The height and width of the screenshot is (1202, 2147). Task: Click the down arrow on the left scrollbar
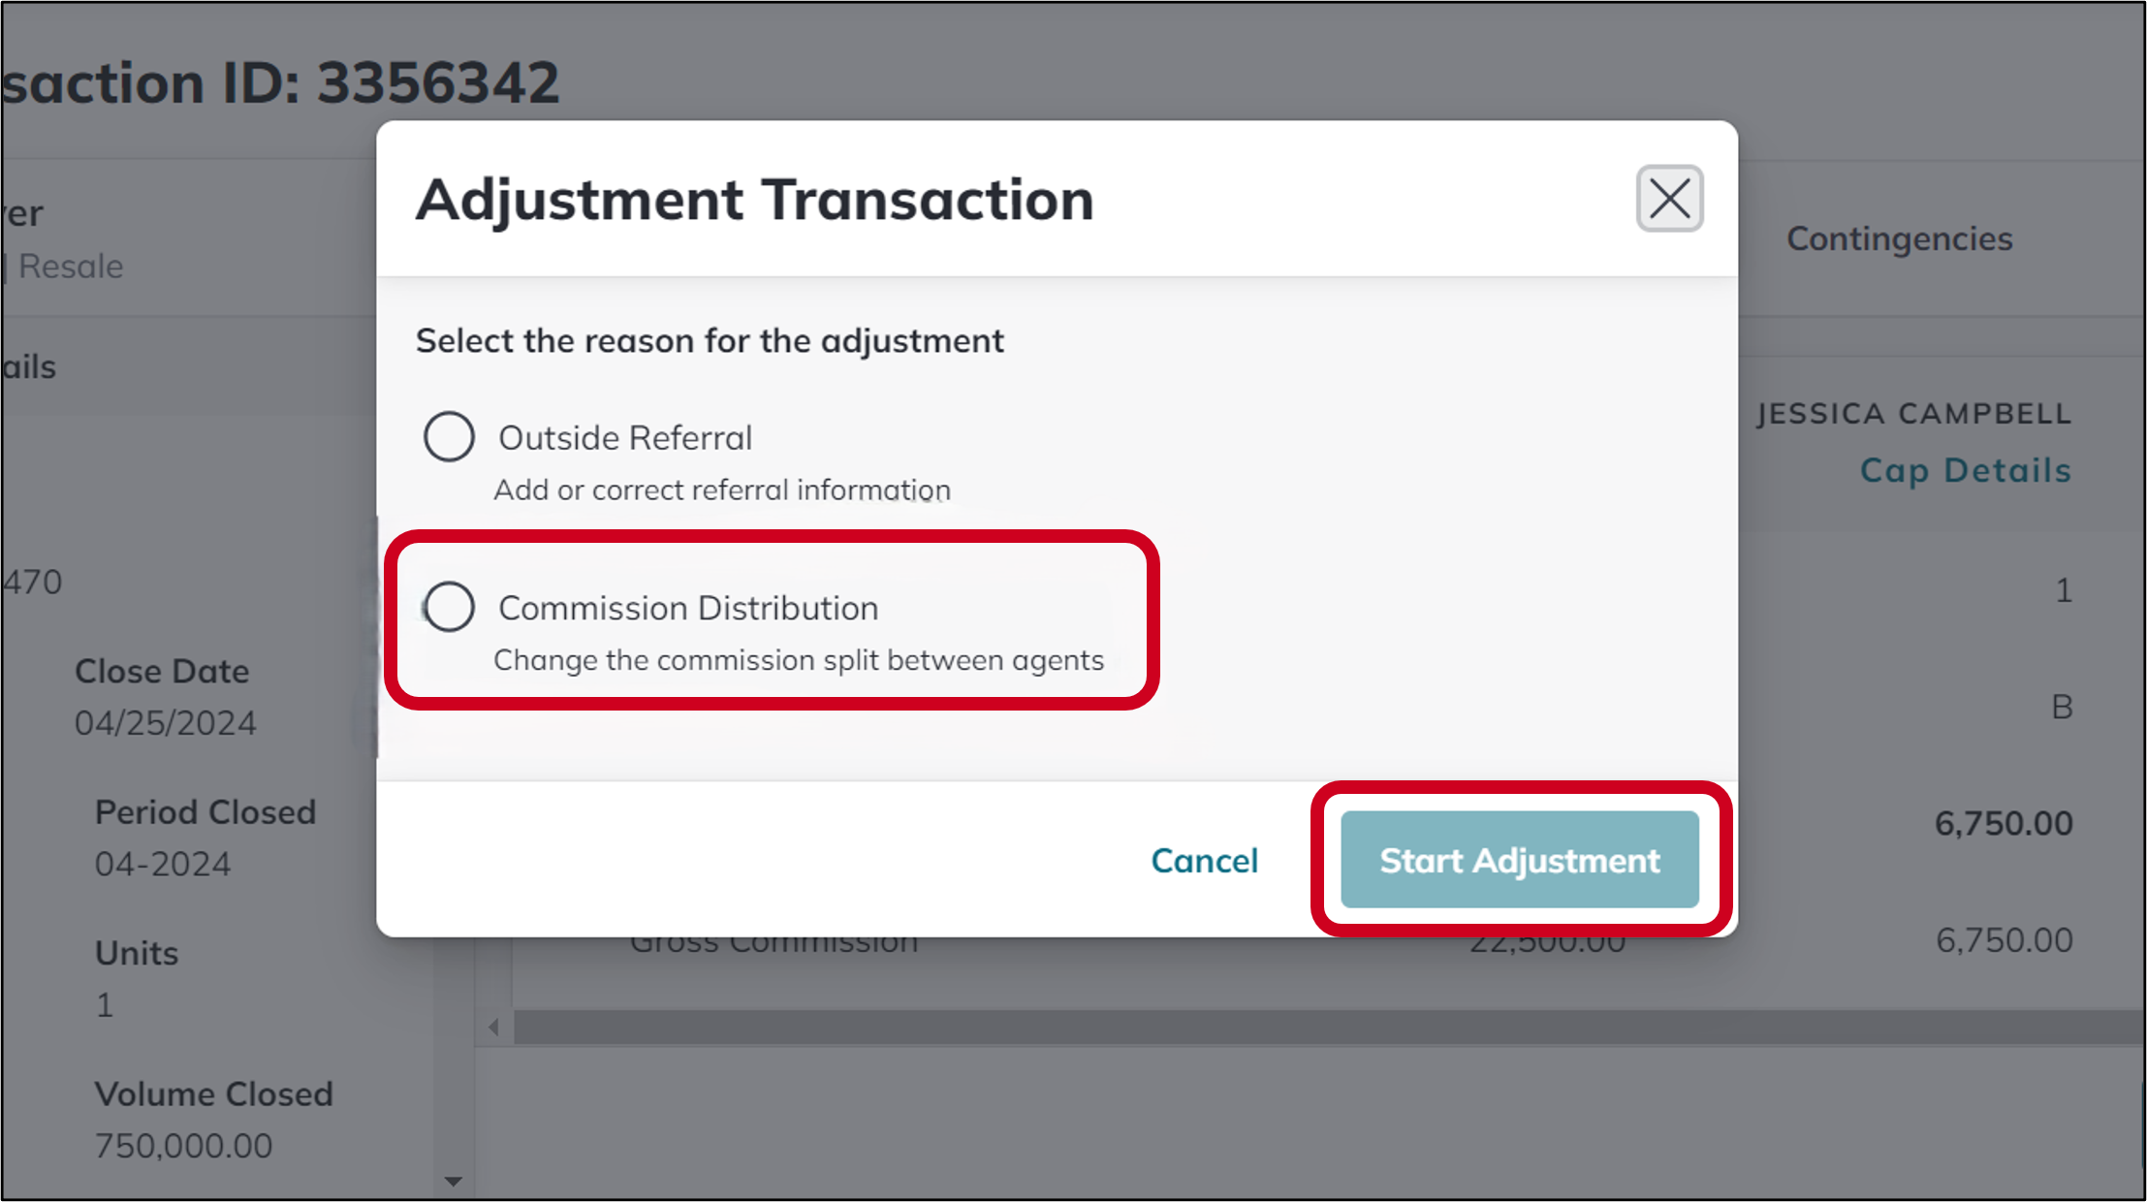click(453, 1181)
